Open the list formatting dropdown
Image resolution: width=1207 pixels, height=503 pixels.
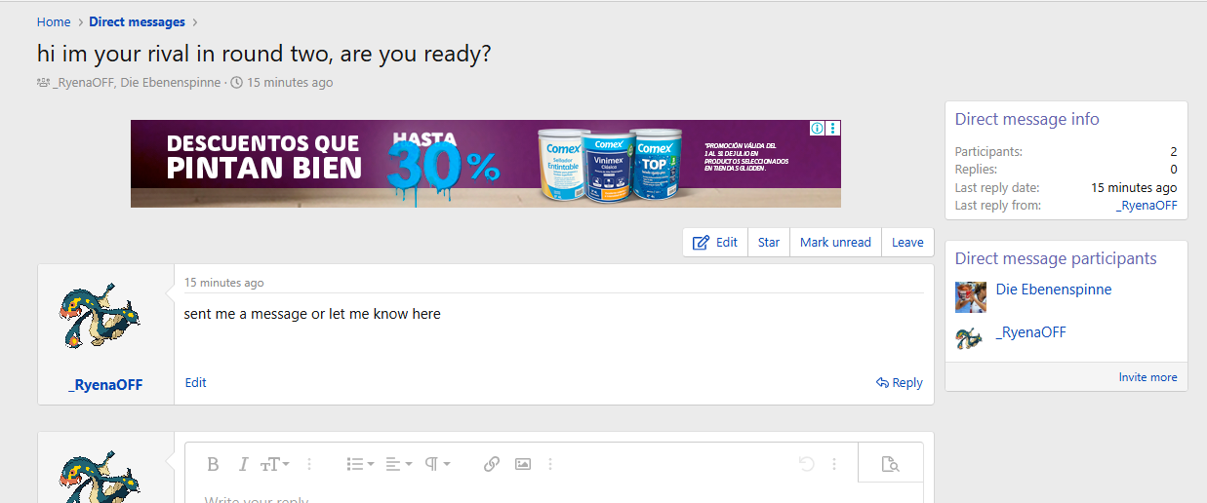[x=361, y=464]
